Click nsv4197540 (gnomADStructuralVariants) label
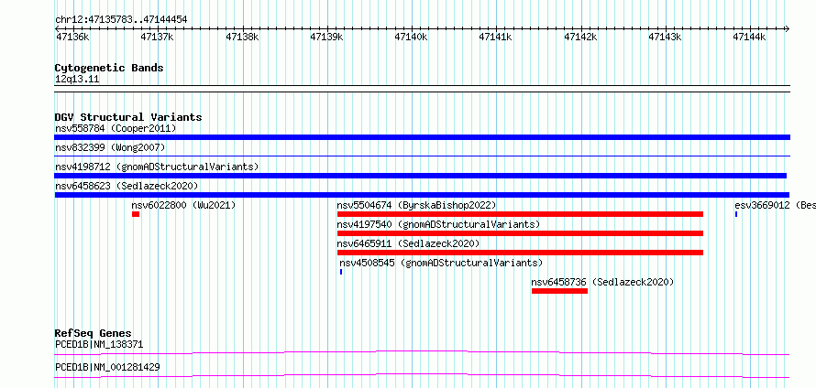This screenshot has height=388, width=816. pyautogui.click(x=438, y=224)
